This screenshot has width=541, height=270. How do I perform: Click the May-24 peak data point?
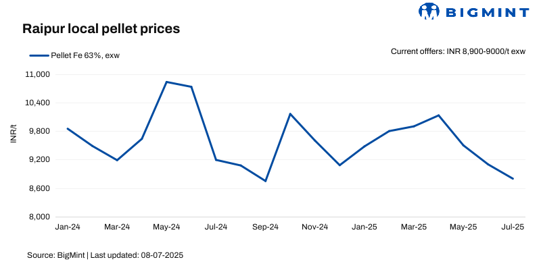coord(166,82)
